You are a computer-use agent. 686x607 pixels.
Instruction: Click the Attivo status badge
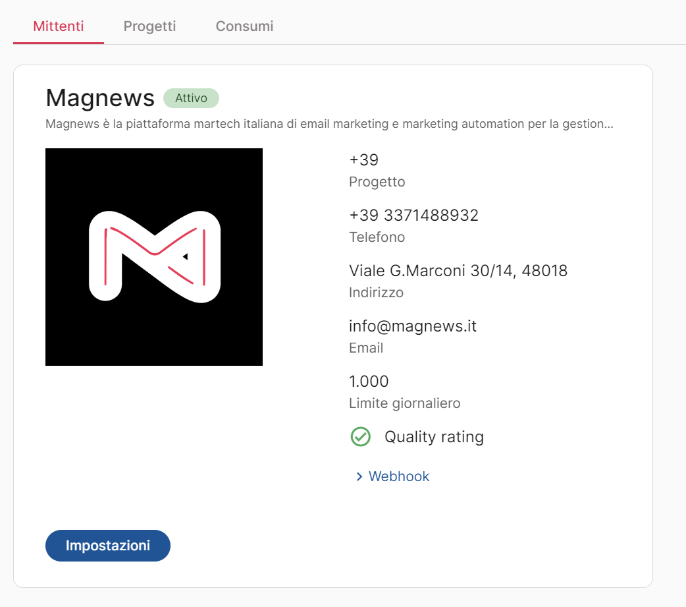[x=191, y=98]
